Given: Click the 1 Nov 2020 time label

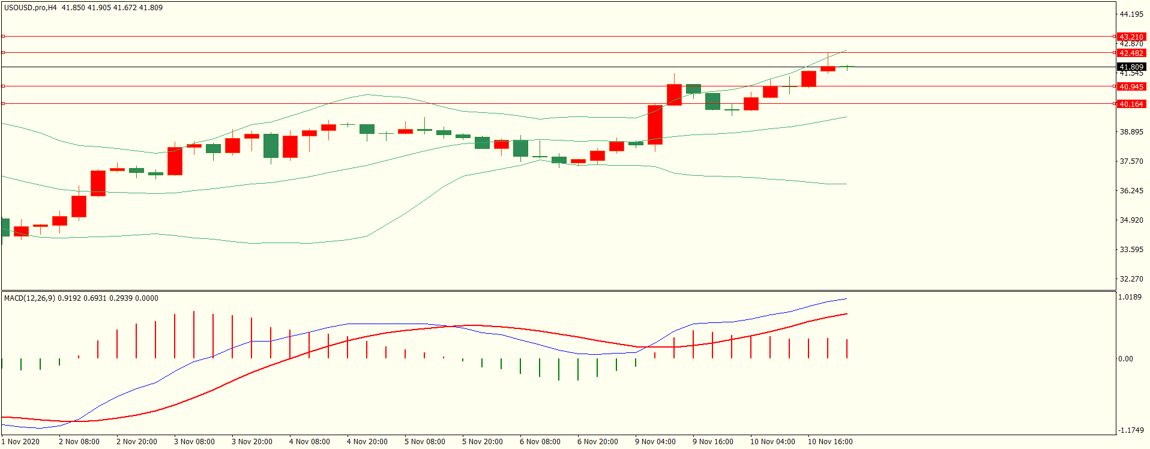Looking at the screenshot, I should (x=20, y=441).
